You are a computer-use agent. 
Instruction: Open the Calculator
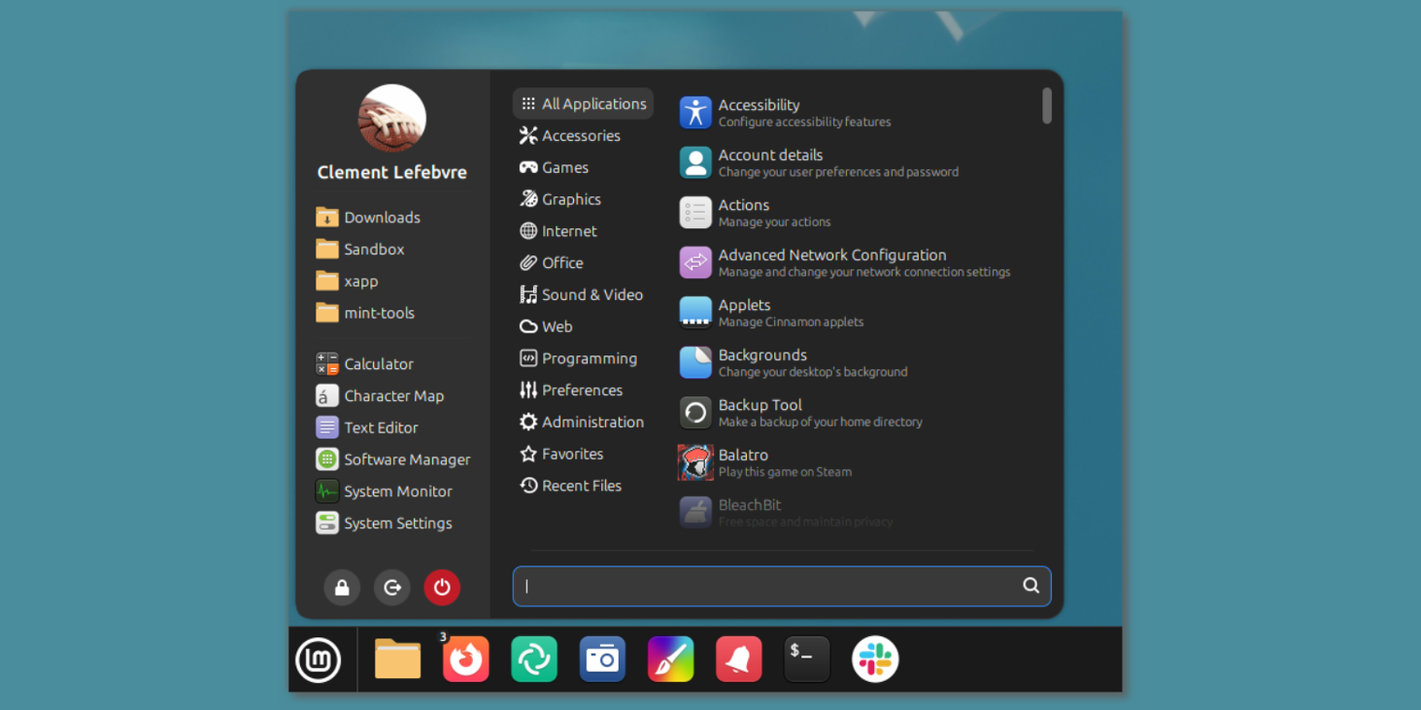[x=378, y=363]
